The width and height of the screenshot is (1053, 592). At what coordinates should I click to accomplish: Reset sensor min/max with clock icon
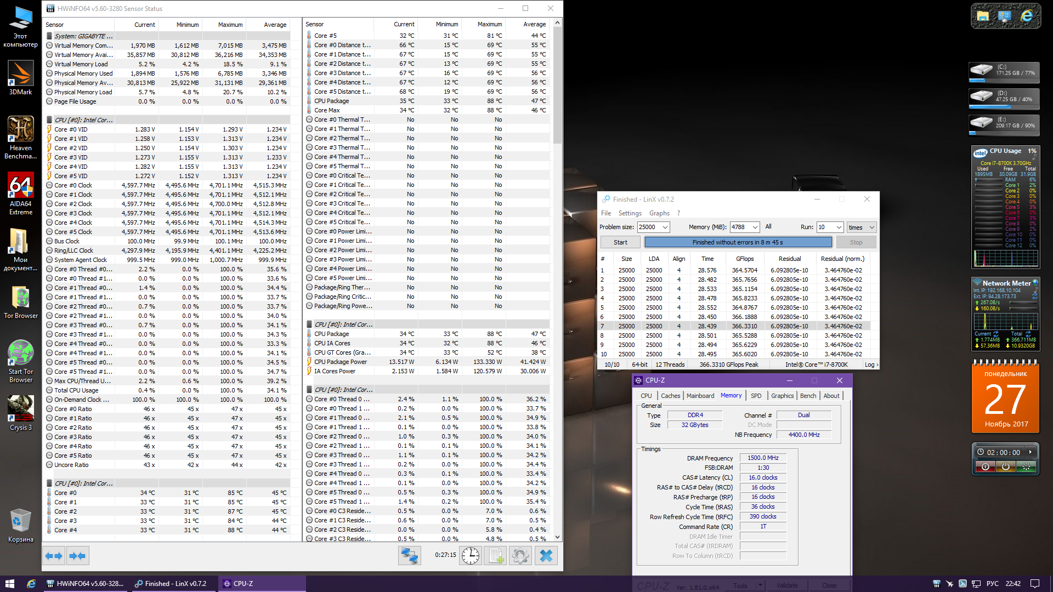point(470,556)
